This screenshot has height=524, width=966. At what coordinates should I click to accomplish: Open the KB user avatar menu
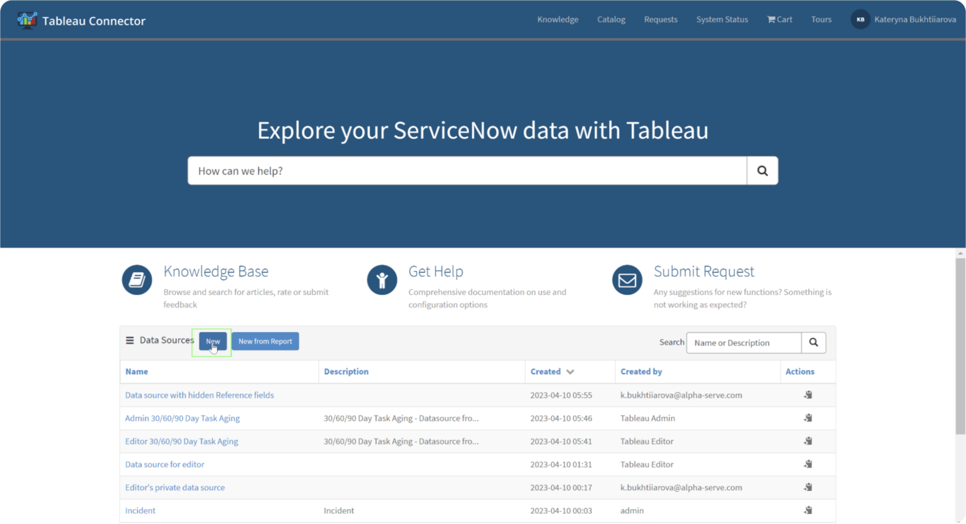pos(860,19)
